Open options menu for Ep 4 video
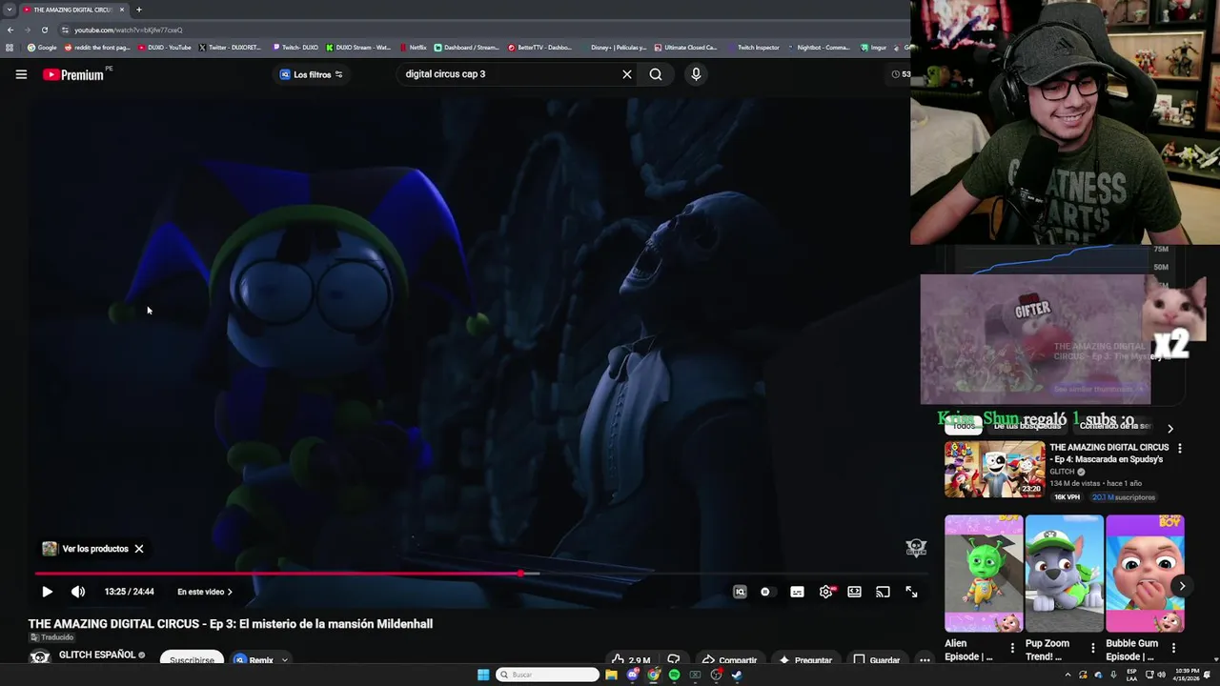Image resolution: width=1220 pixels, height=686 pixels. [1179, 448]
